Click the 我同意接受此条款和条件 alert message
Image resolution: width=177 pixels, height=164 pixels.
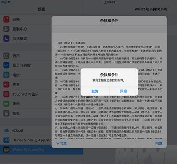pos(109,80)
